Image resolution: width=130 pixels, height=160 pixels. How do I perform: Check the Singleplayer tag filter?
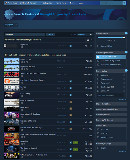[x=98, y=87]
